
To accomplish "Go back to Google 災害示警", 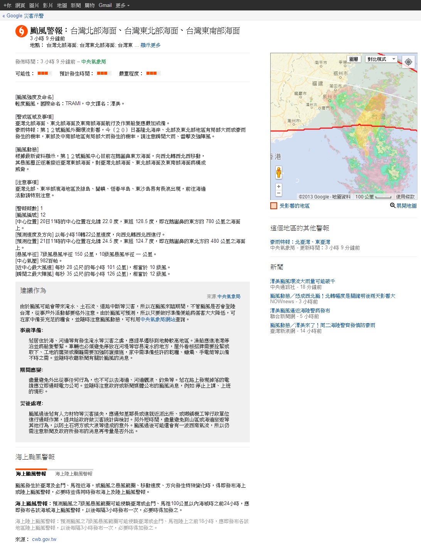I will [x=23, y=16].
